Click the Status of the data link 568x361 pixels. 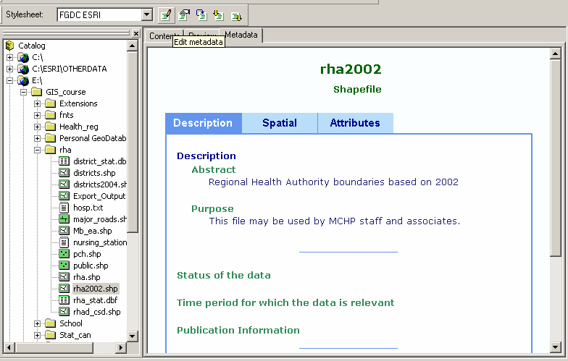[223, 275]
